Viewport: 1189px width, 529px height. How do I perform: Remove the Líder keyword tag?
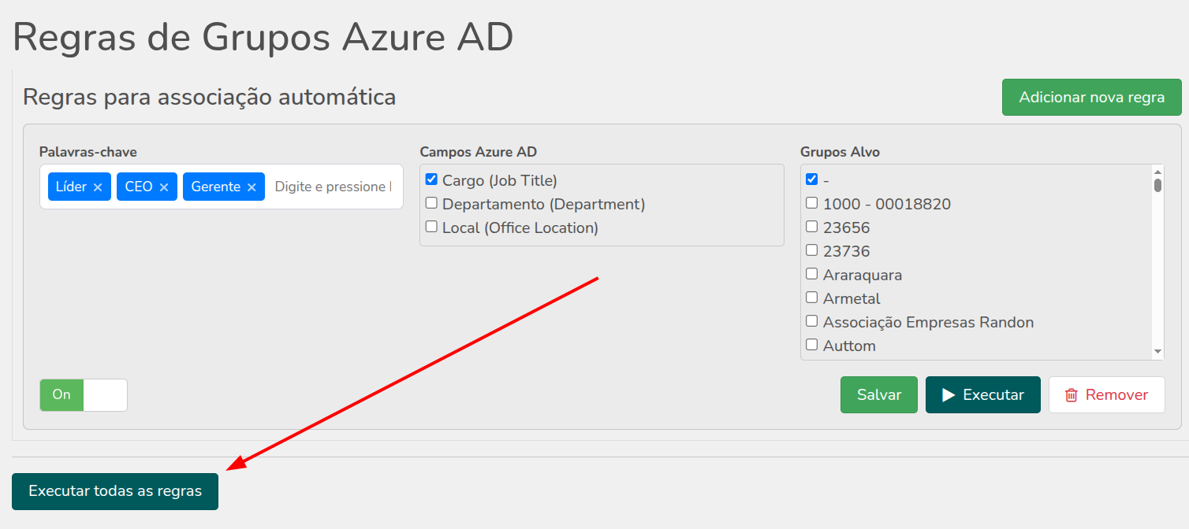click(98, 187)
